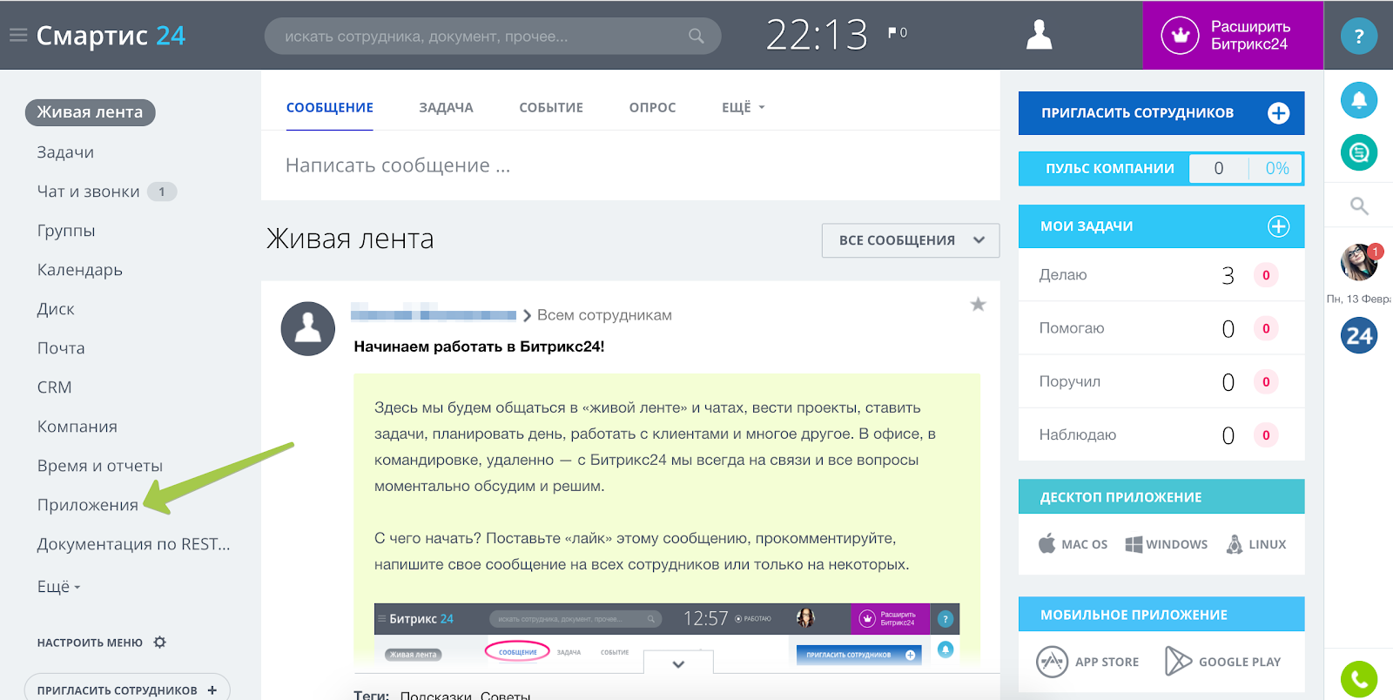Open notifications via the bell icon
The width and height of the screenshot is (1393, 700).
click(x=1358, y=101)
